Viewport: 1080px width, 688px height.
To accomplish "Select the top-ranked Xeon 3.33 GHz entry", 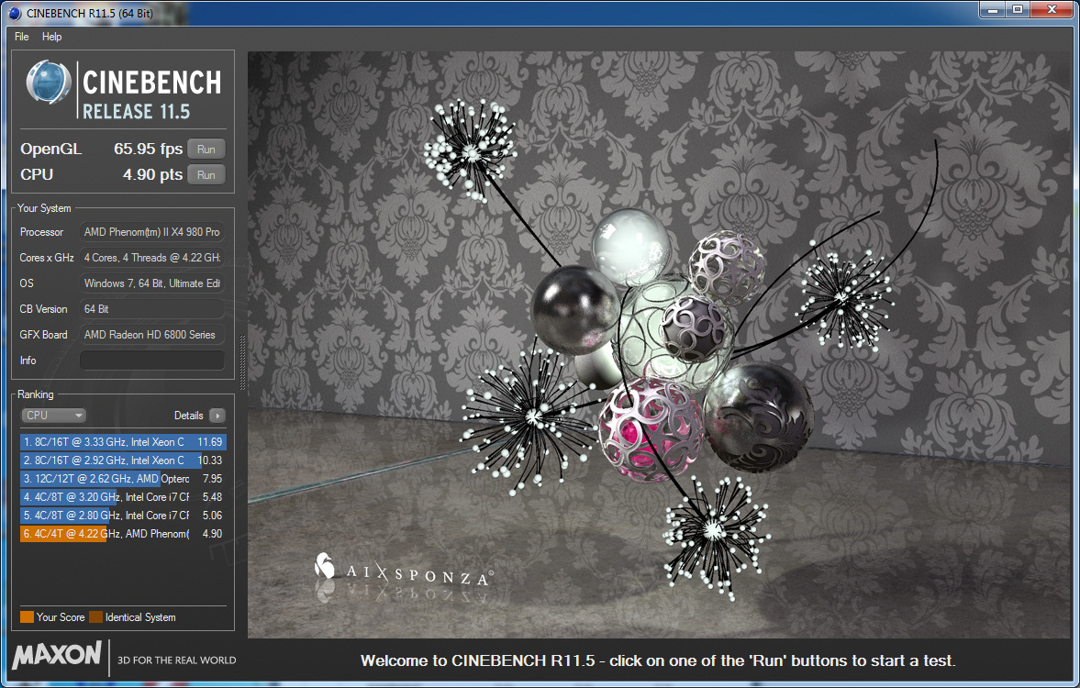I will (x=122, y=442).
